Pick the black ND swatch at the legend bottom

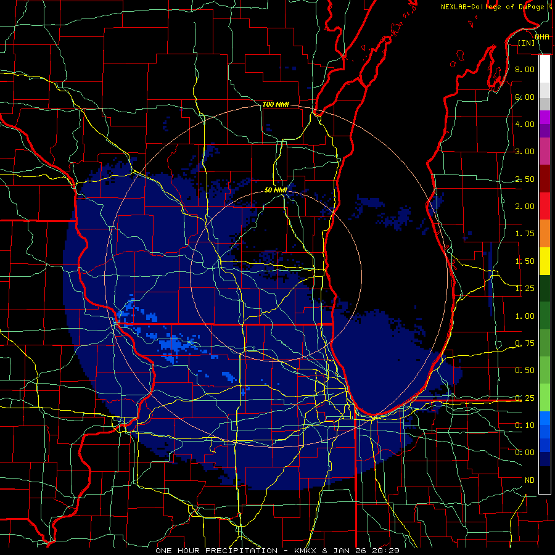(545, 480)
